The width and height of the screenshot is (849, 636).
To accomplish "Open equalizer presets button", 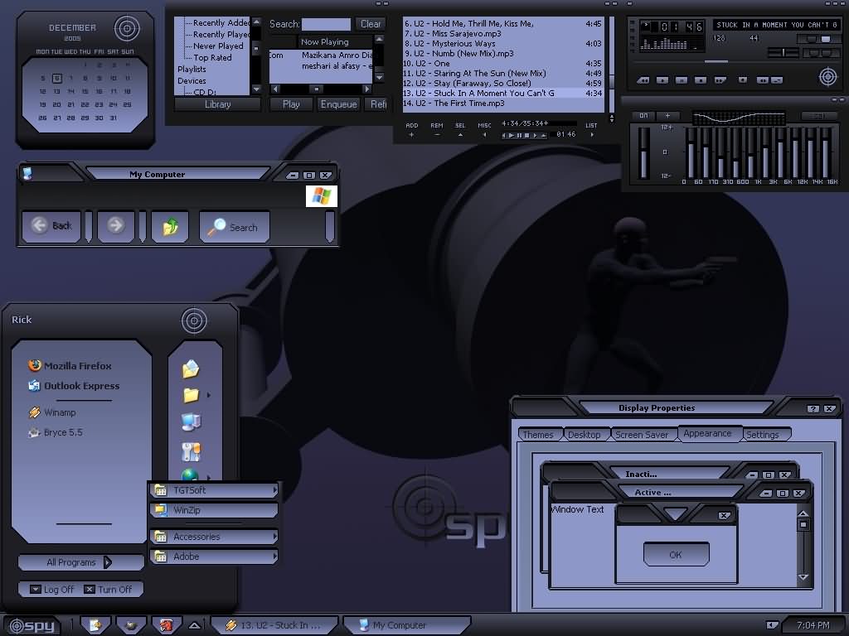I will pos(817,116).
